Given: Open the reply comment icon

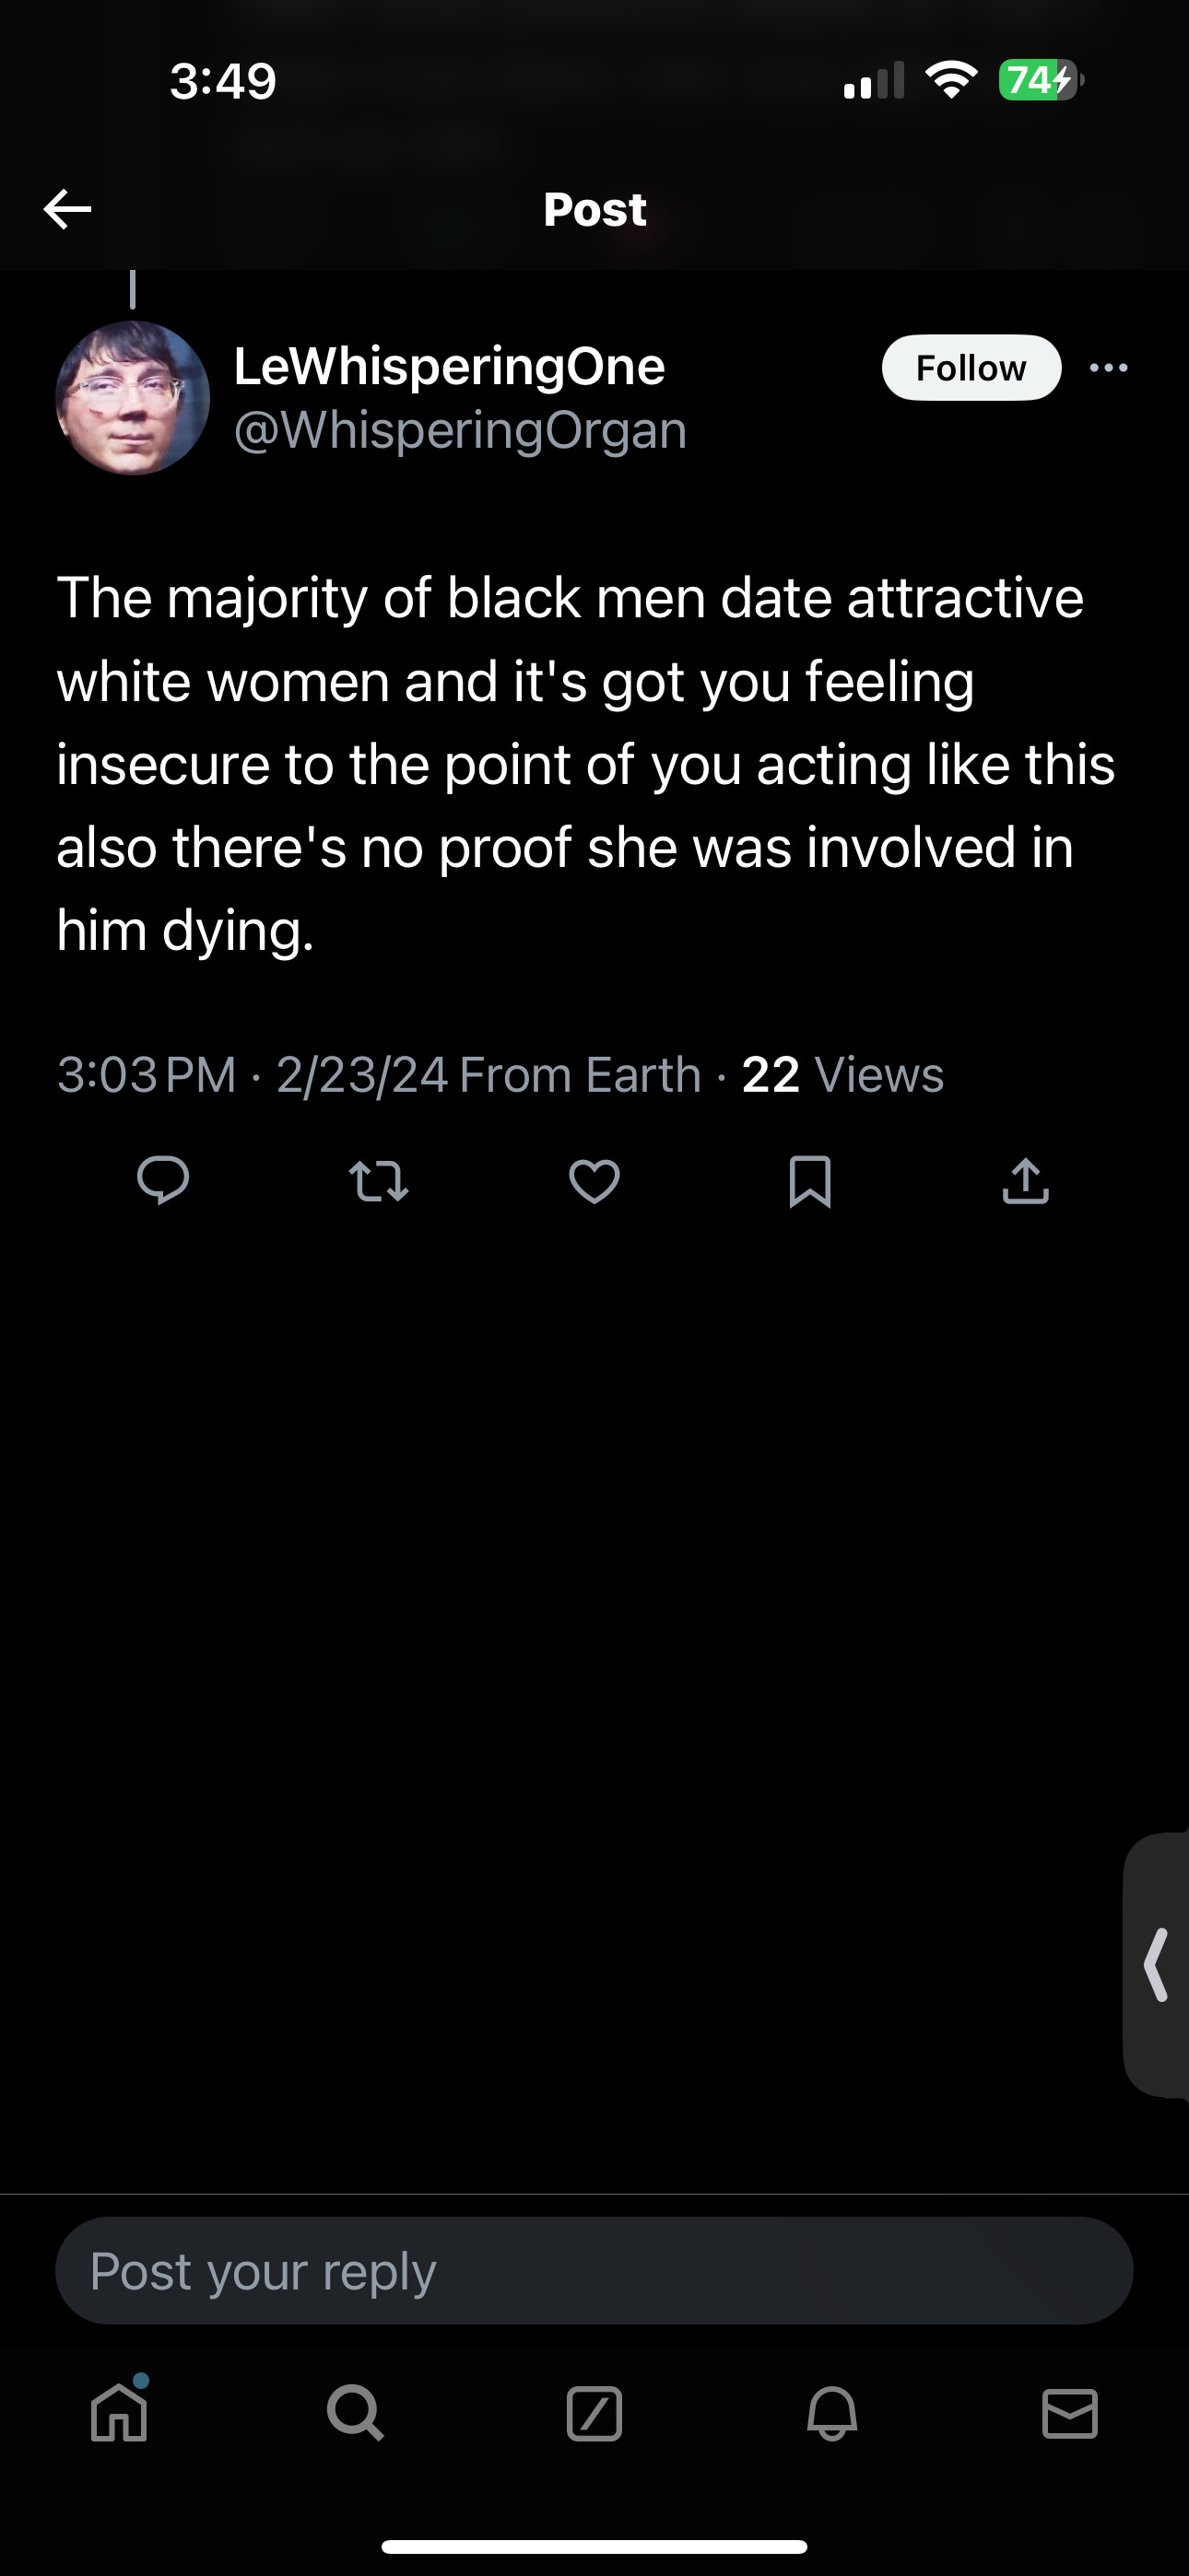Looking at the screenshot, I should tap(163, 1180).
